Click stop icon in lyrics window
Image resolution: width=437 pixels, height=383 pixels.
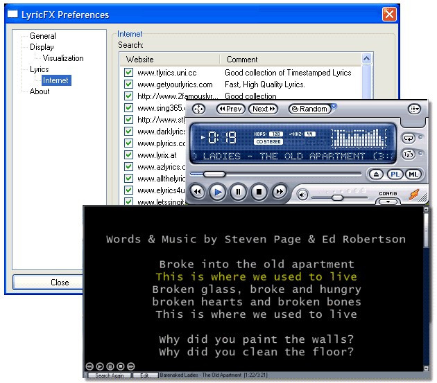click(x=121, y=366)
